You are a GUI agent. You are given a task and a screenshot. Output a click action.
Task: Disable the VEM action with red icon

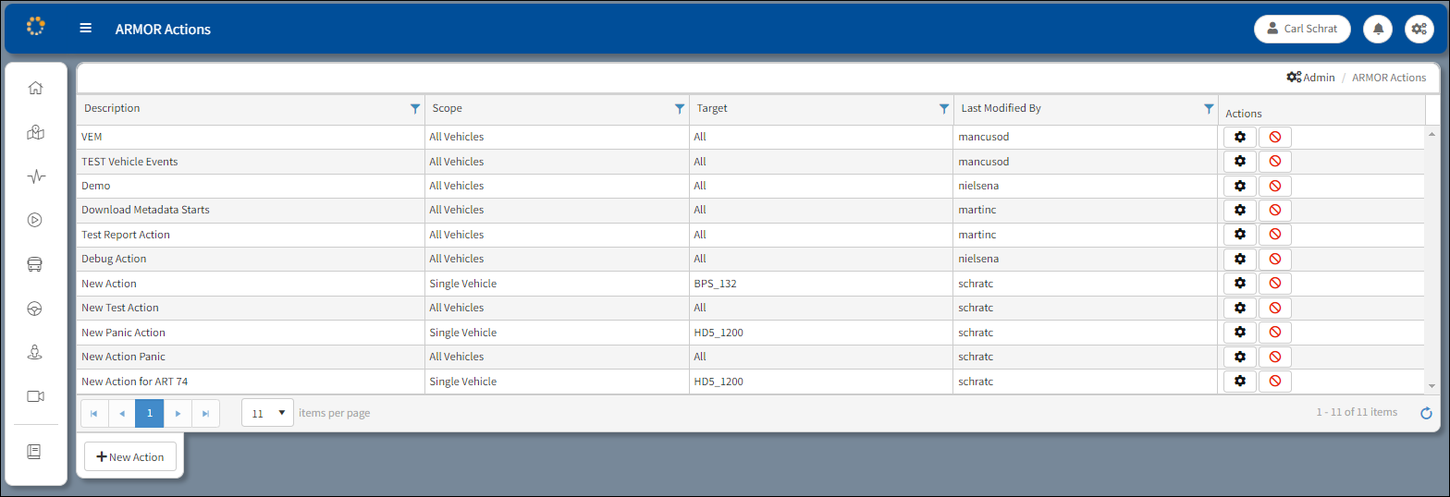tap(1275, 137)
